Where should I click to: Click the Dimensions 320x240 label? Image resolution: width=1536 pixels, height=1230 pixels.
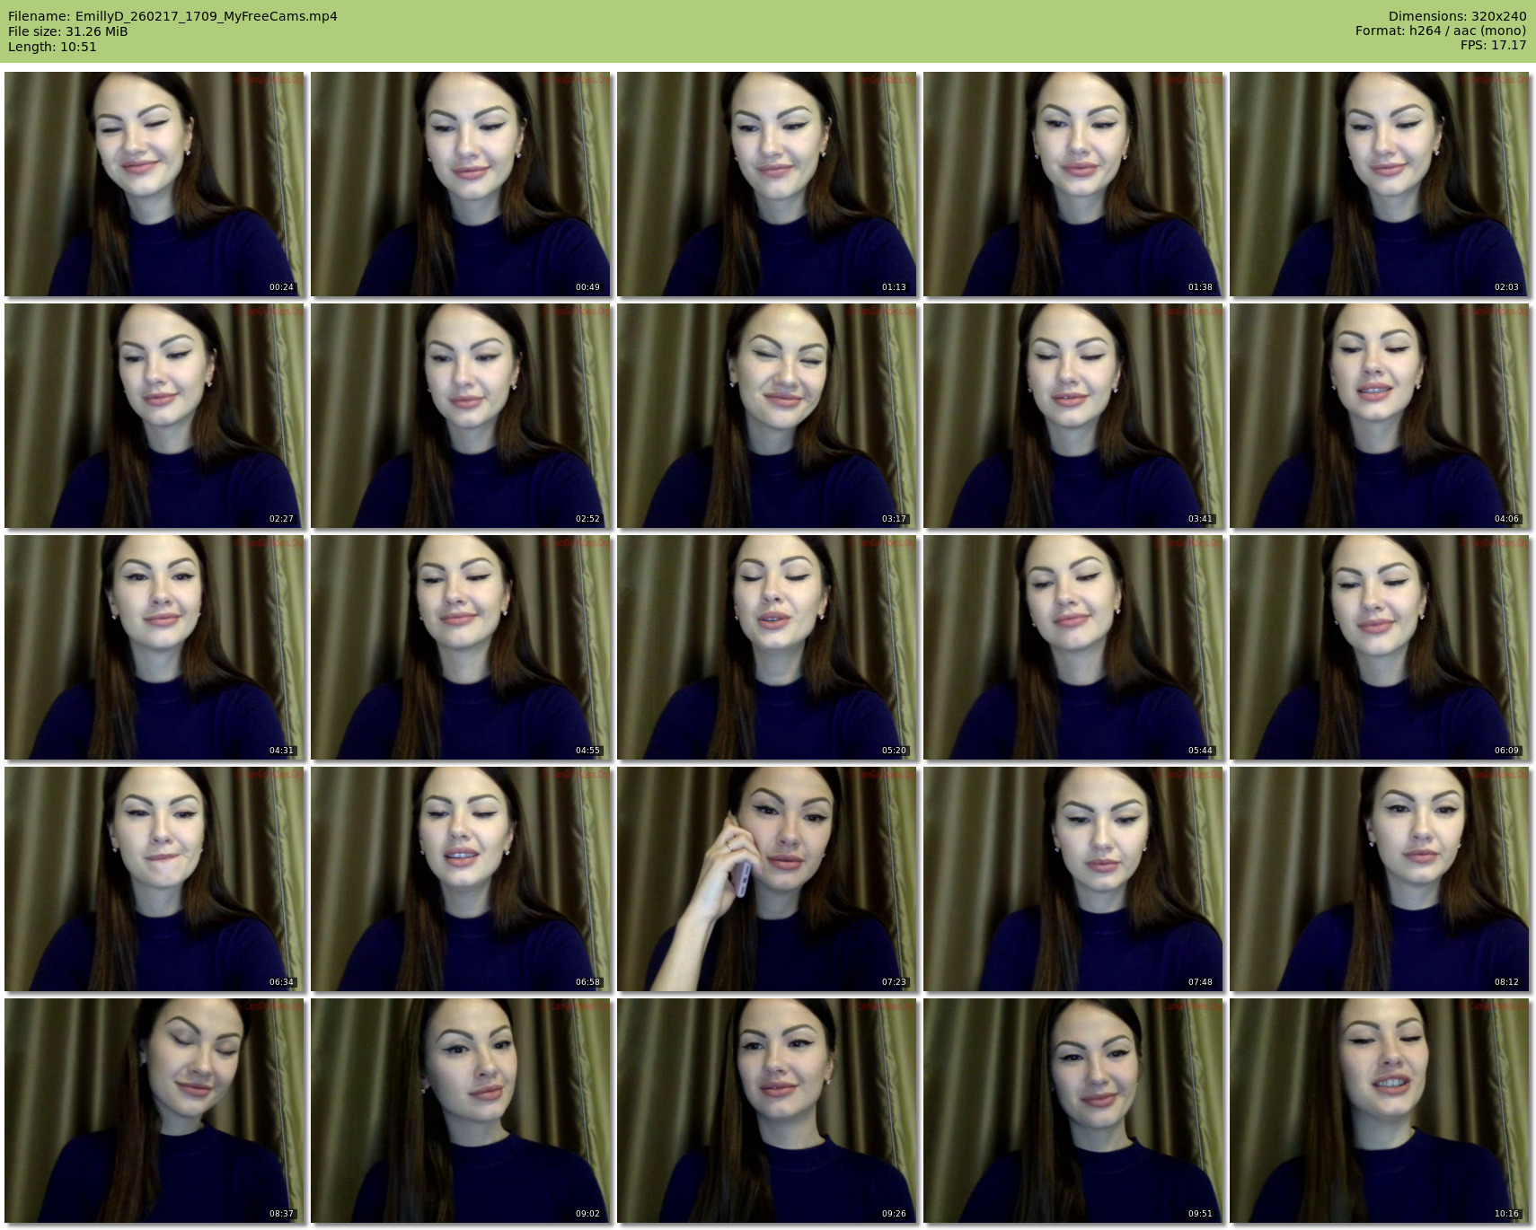[x=1457, y=16]
